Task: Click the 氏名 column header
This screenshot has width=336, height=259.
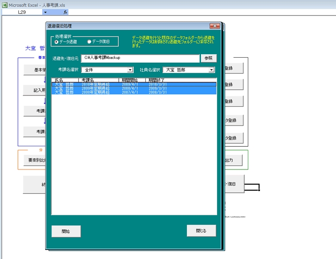Action: click(x=65, y=80)
